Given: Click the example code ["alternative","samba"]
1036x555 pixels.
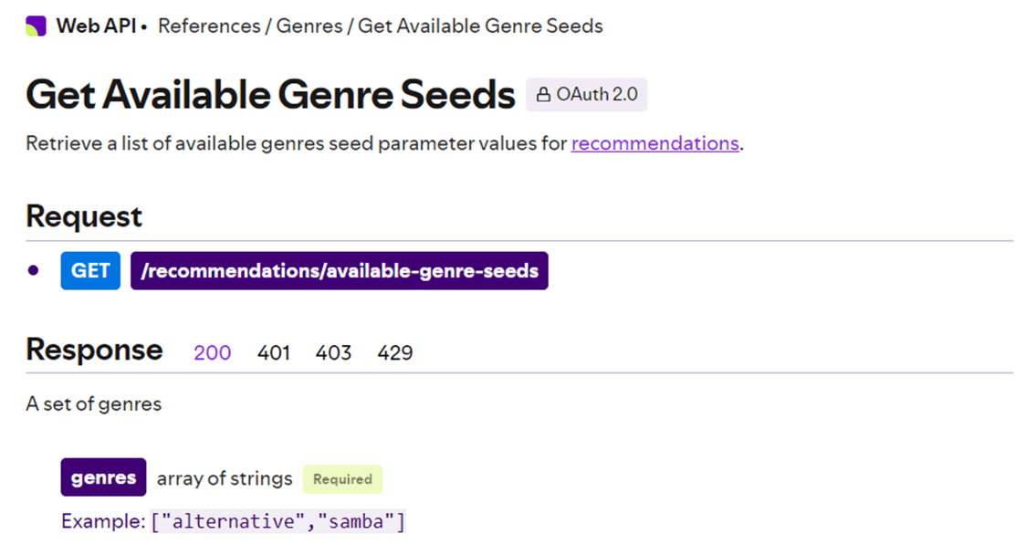Looking at the screenshot, I should tap(277, 522).
